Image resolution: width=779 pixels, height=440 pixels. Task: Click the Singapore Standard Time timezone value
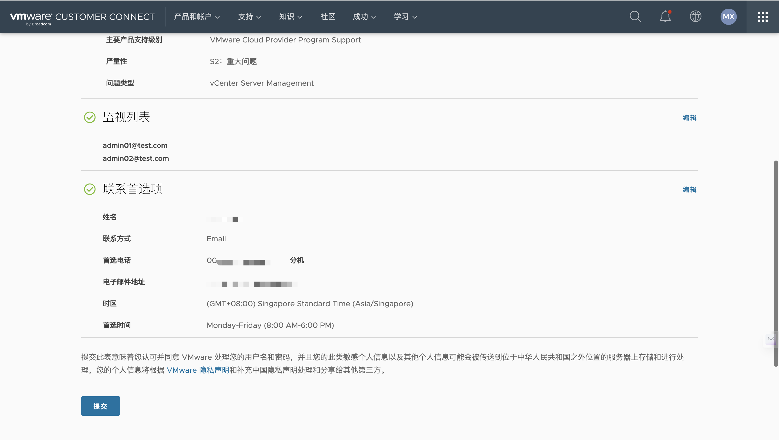[310, 304]
